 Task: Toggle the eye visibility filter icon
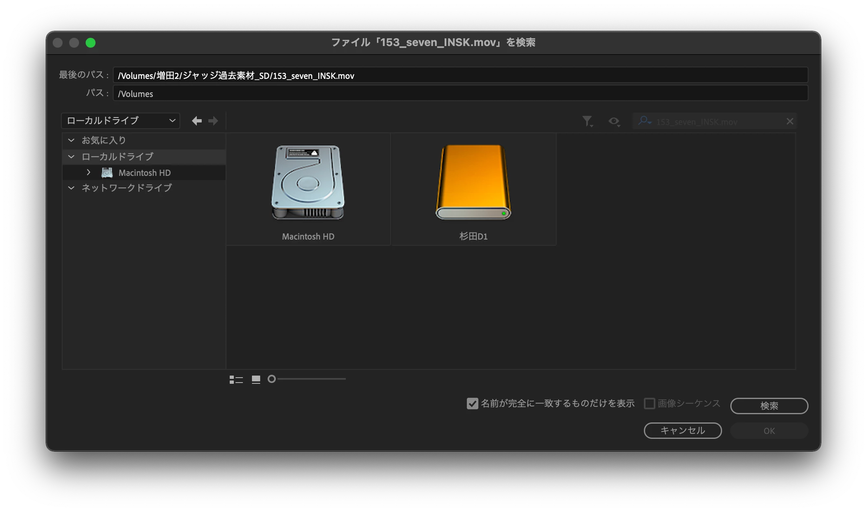pos(614,121)
